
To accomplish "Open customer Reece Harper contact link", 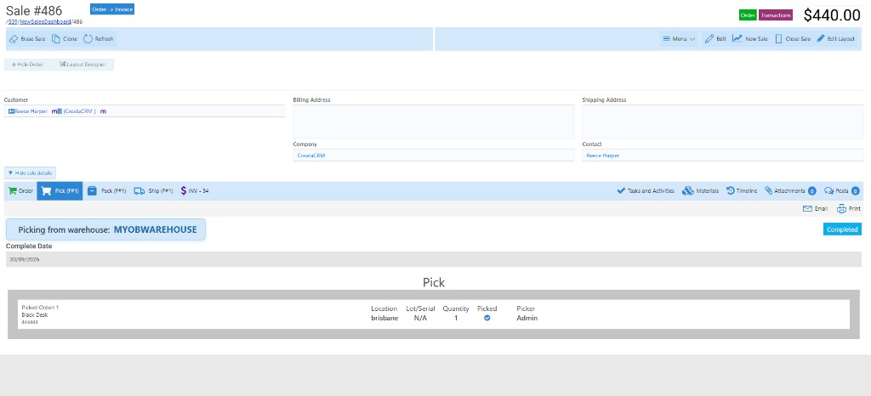I will tap(31, 111).
